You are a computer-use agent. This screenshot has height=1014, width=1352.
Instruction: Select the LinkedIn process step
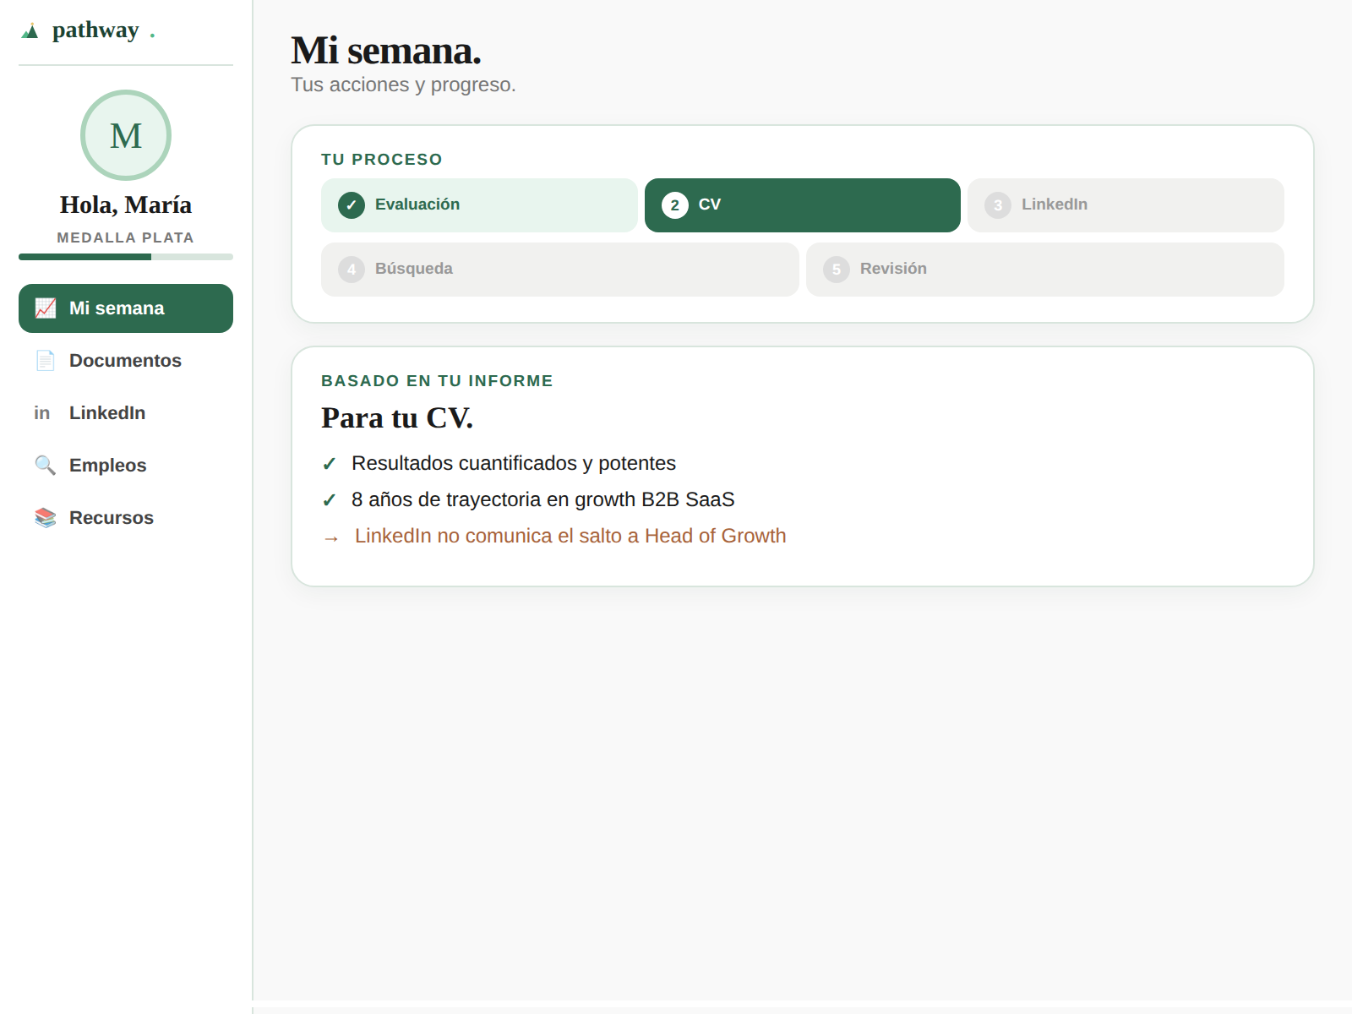coord(1126,205)
